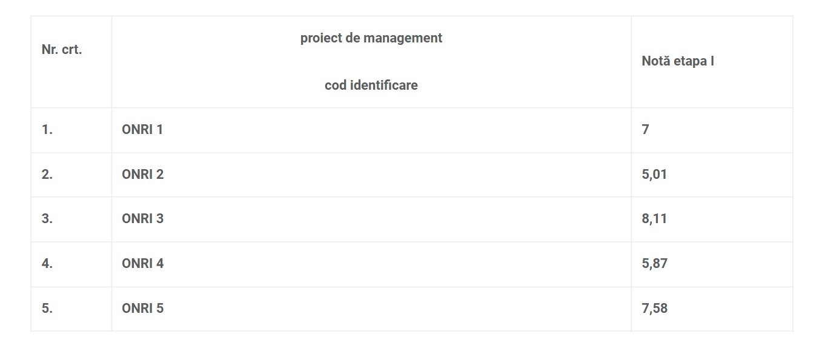822x348 pixels.
Task: Click the "Notă etapa I" column header
Action: pos(678,61)
